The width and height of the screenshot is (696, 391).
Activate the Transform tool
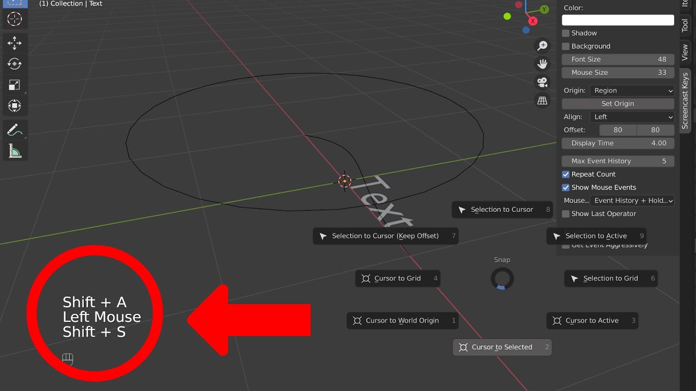coord(15,106)
